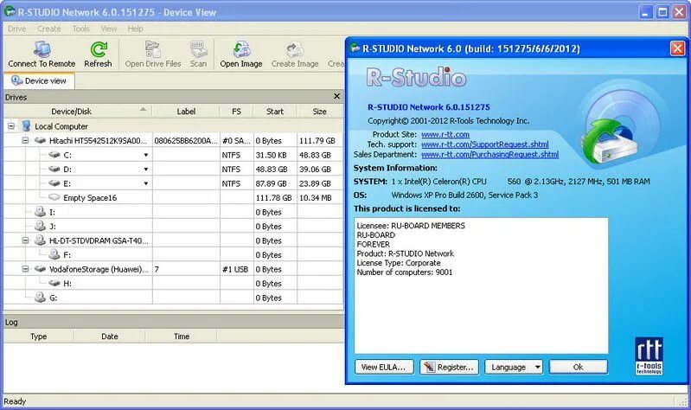Click the FS column header
The image size is (691, 410).
coord(237,112)
